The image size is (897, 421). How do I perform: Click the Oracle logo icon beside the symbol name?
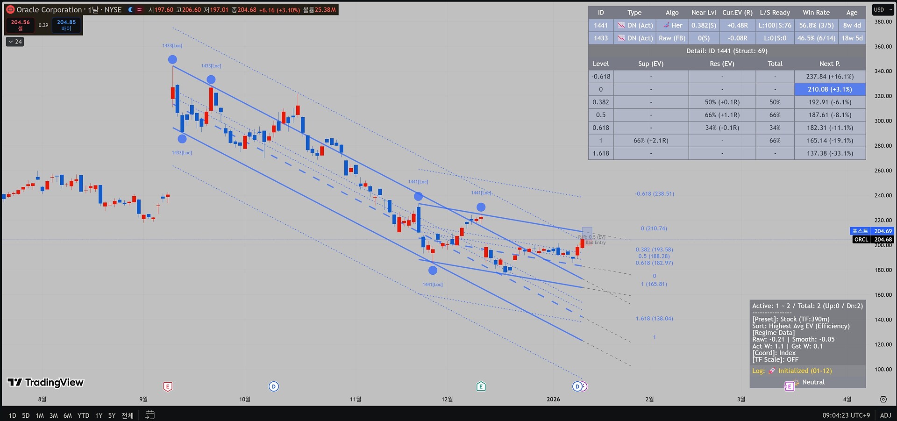(10, 10)
